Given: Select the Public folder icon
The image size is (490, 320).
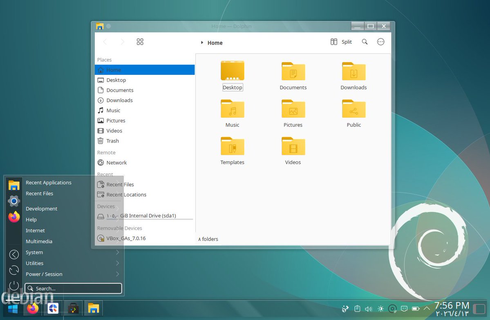Looking at the screenshot, I should [354, 109].
